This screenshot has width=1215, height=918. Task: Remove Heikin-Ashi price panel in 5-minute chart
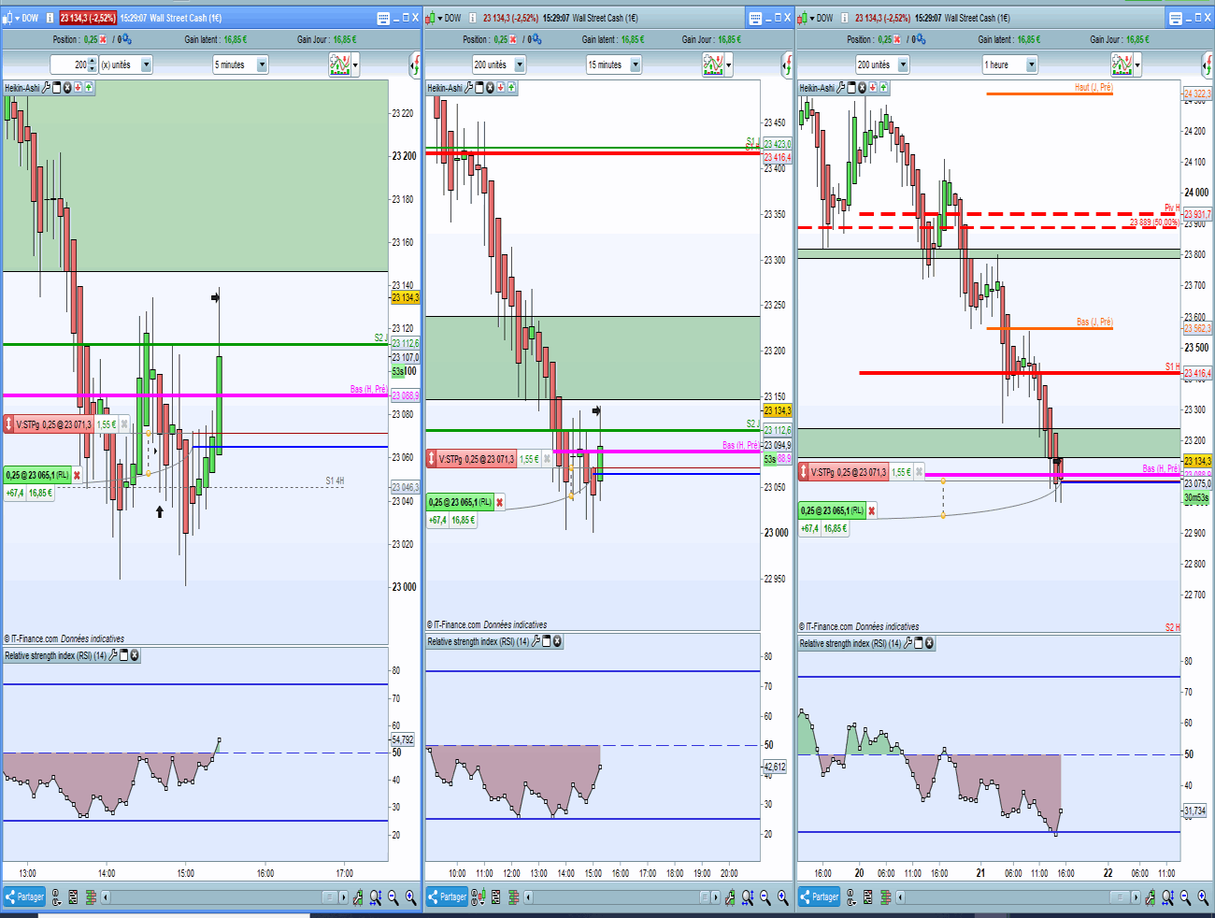coord(67,88)
